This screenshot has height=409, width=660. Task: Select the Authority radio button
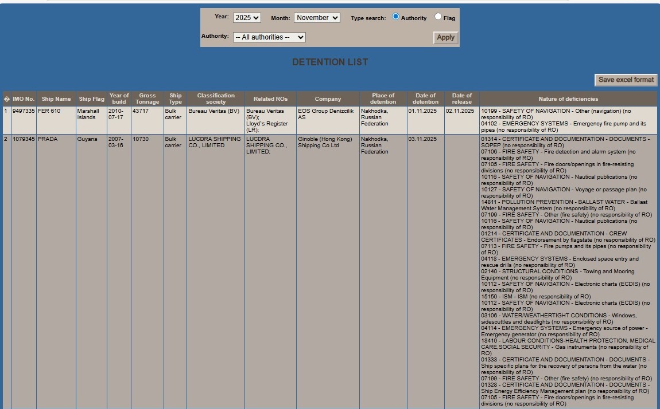396,17
